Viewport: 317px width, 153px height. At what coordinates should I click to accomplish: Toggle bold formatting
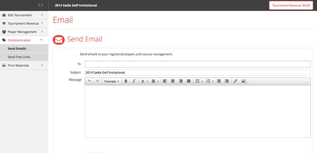click(x=126, y=81)
